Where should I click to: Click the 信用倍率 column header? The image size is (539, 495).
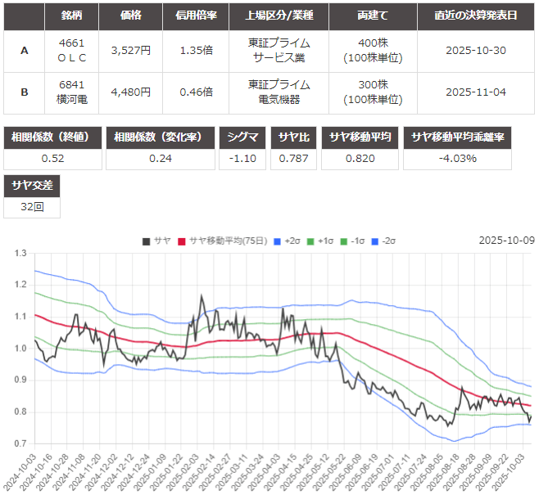click(197, 16)
